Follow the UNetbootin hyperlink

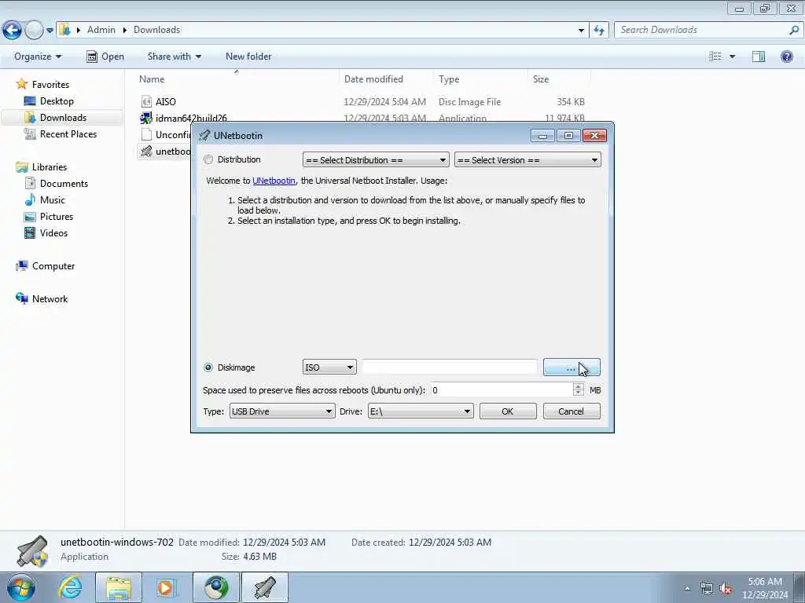274,181
